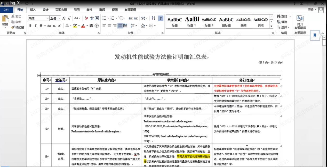The height and width of the screenshot is (167, 327).
Task: Apply the 标题 1 style
Action: [191, 21]
